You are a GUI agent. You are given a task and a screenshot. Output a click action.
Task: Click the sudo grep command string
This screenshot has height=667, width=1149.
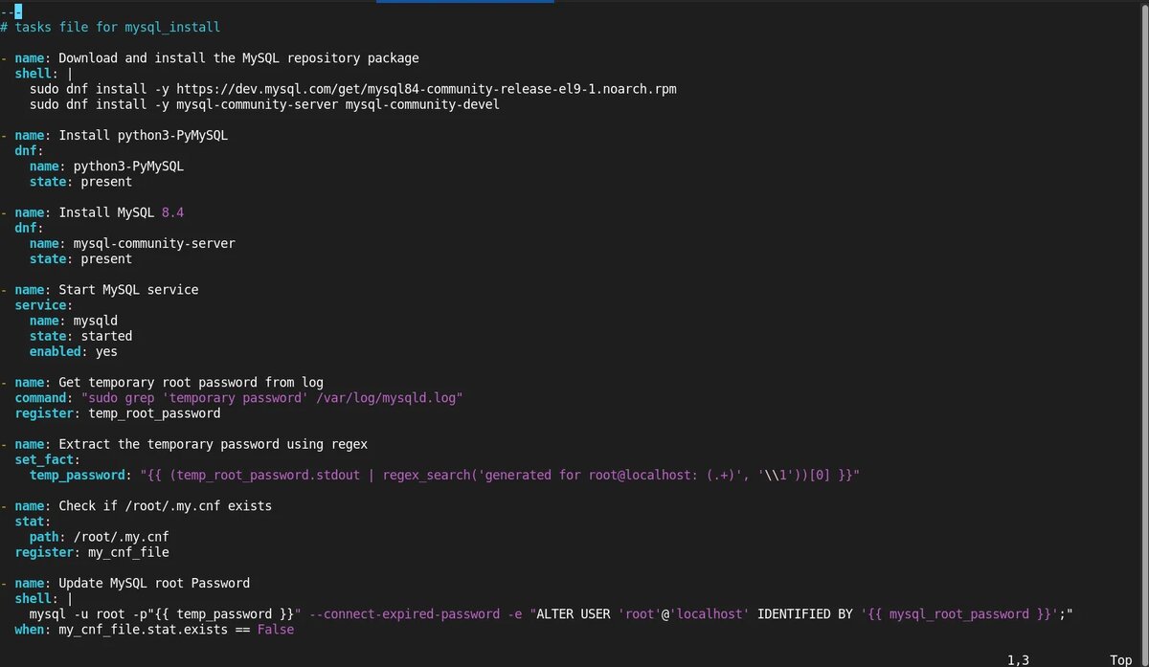coord(272,398)
